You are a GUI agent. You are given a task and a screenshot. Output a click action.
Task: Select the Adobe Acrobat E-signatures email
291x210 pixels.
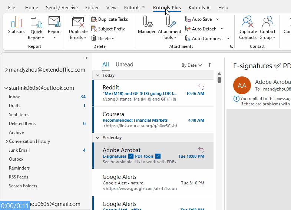153,155
